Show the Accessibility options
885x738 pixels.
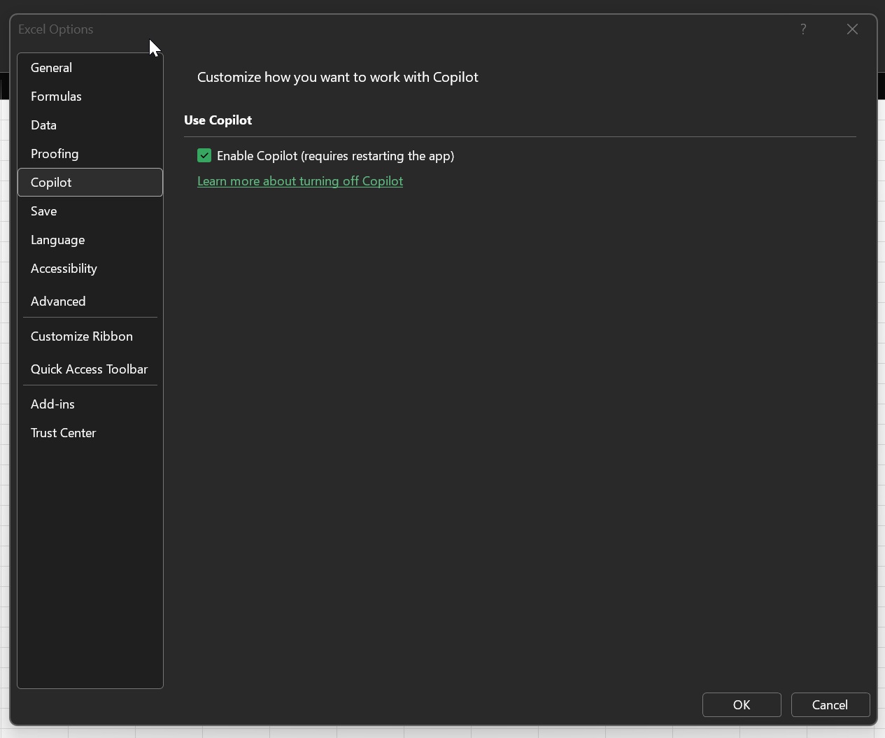90,269
